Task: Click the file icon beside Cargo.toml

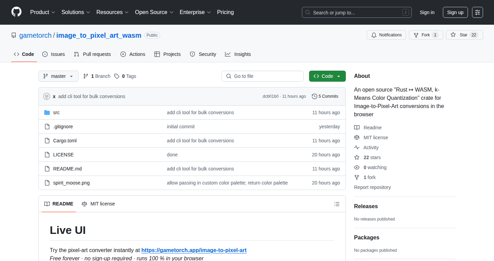Action: (x=47, y=141)
